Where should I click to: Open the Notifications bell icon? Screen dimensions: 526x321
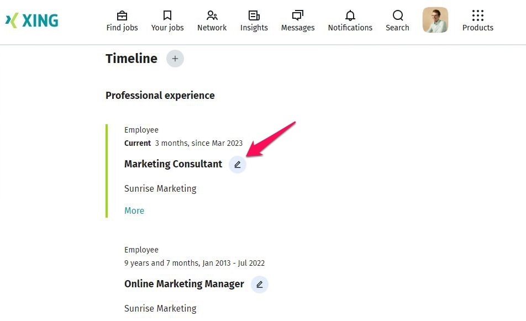point(350,15)
